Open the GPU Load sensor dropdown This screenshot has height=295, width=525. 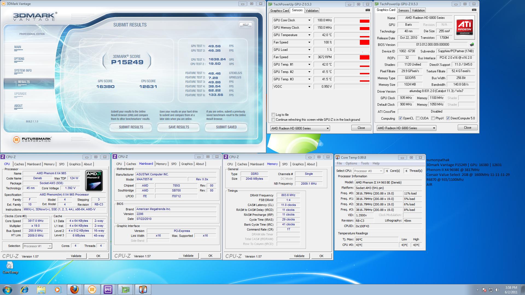click(x=309, y=50)
